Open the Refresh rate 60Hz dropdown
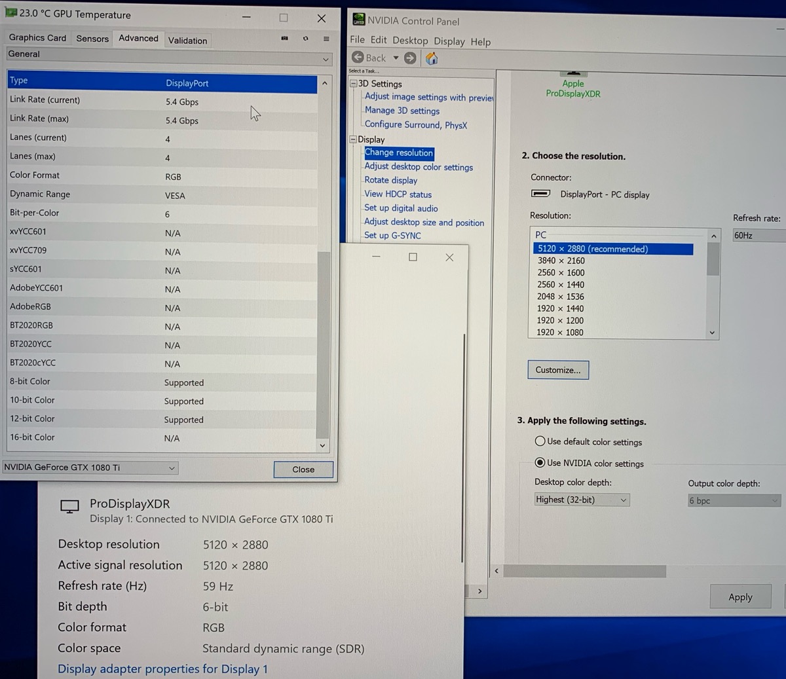 tap(758, 236)
